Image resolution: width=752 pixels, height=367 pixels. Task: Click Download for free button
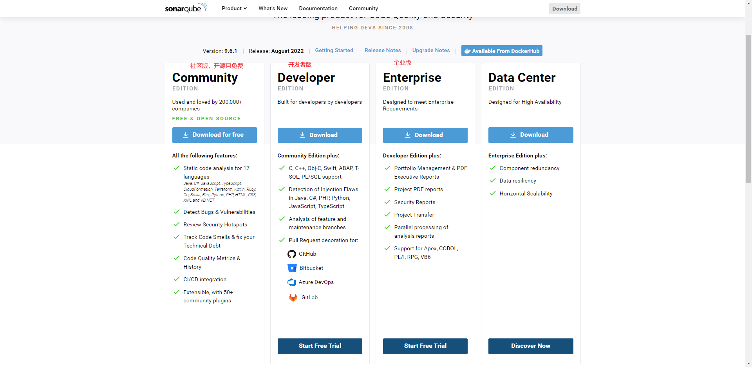point(215,135)
